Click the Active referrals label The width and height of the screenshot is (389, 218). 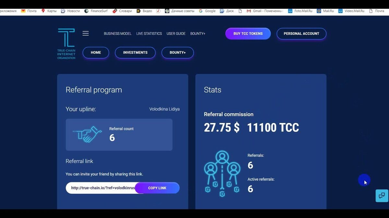(261, 179)
